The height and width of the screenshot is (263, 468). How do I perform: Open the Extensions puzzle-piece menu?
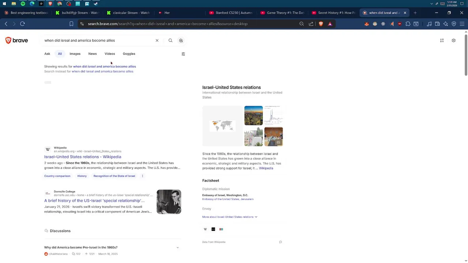coord(408,24)
